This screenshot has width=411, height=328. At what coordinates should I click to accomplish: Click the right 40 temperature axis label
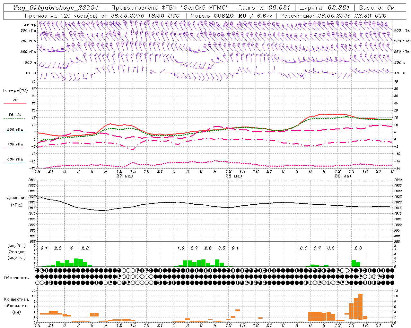pyautogui.click(x=396, y=81)
